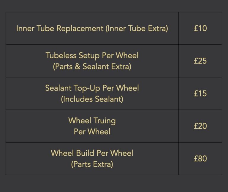Click the word Tubeless in the second row
The image size is (228, 192).
click(61, 56)
